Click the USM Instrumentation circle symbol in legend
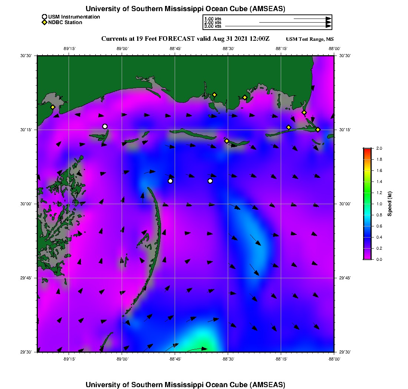408x389 pixels. pos(45,17)
